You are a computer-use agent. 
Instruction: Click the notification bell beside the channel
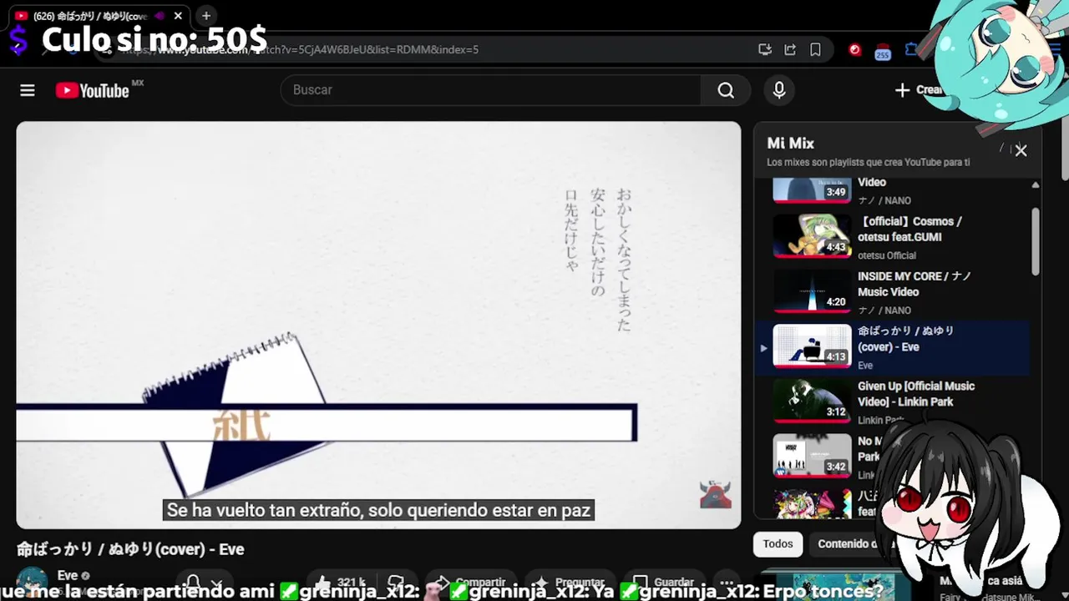tap(194, 583)
